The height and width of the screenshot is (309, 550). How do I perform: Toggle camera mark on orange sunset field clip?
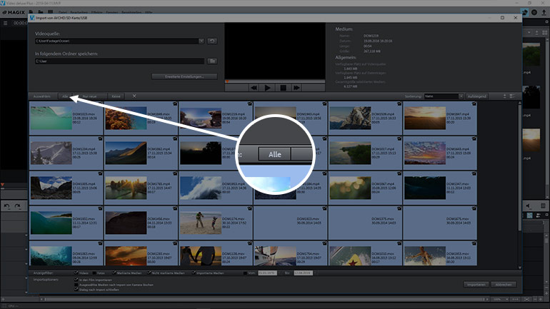(x=474, y=103)
